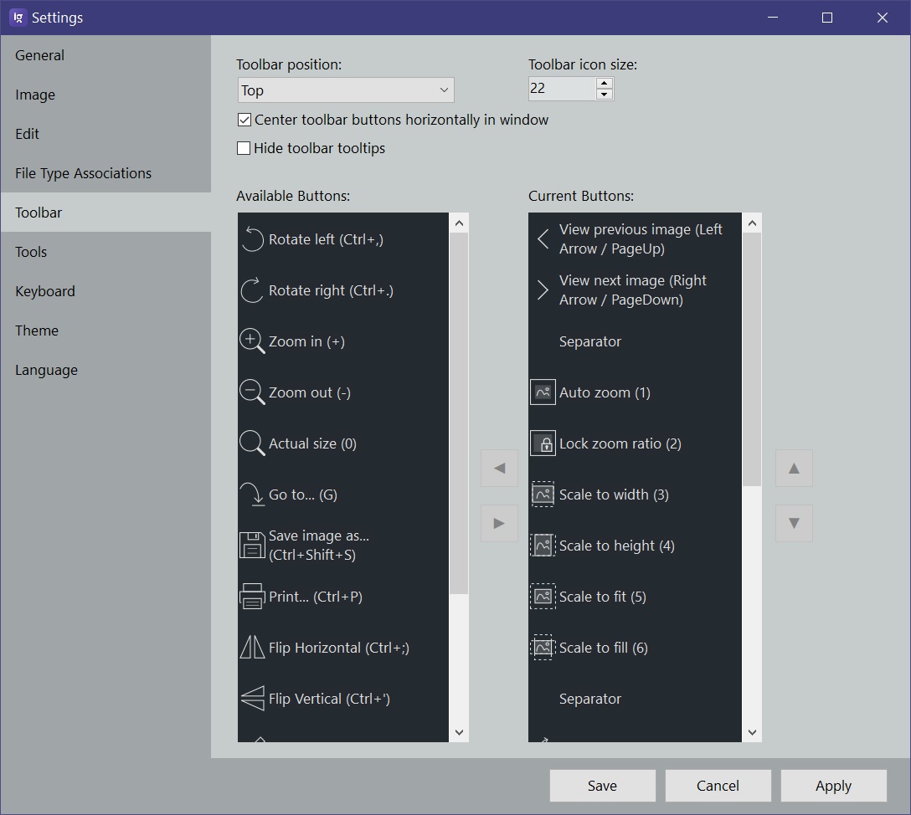Choose the Actual size magnifier icon
Screen dimensions: 911x815
pos(252,443)
